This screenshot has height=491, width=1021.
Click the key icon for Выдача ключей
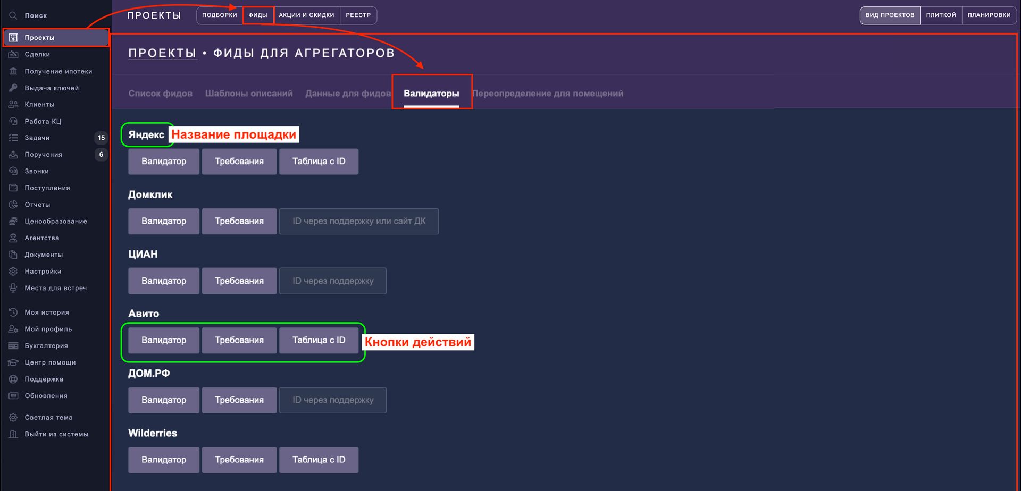[13, 88]
